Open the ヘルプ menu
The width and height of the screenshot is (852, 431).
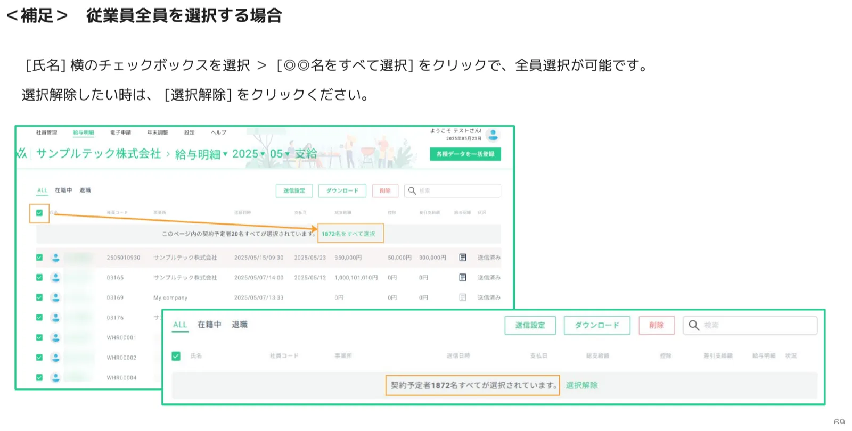(219, 132)
